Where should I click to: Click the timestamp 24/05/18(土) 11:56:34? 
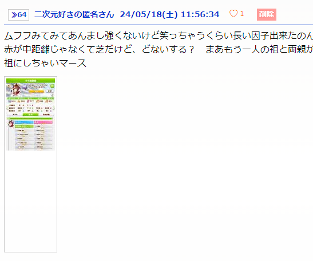point(169,14)
